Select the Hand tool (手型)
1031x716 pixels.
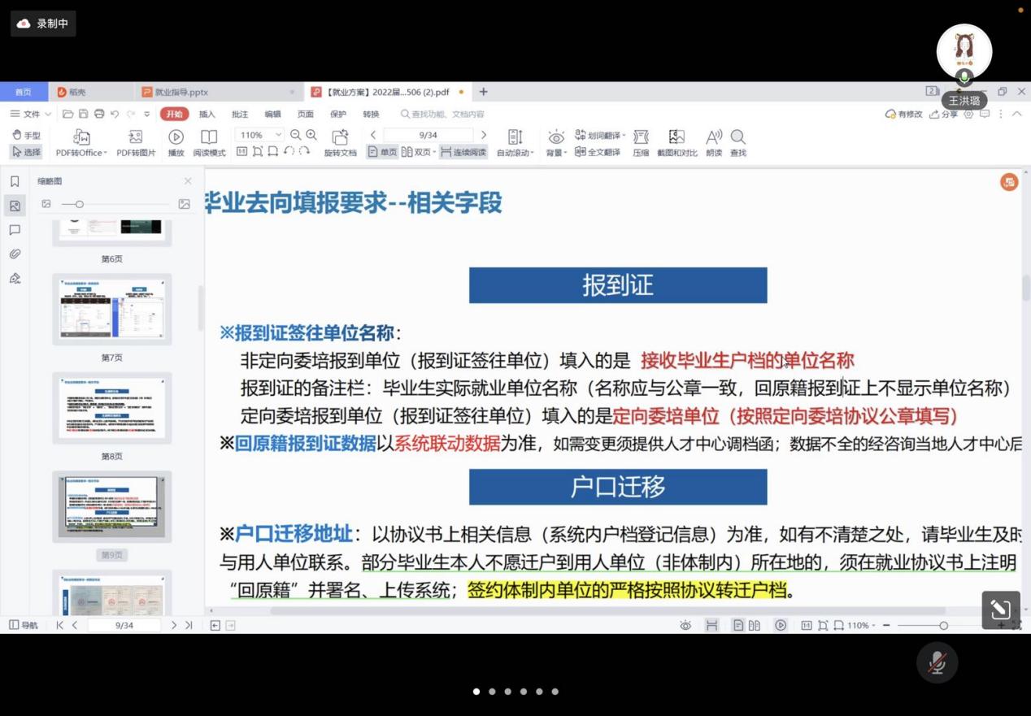26,136
